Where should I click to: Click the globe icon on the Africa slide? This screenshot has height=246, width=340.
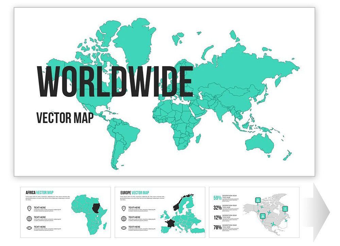click(x=30, y=218)
